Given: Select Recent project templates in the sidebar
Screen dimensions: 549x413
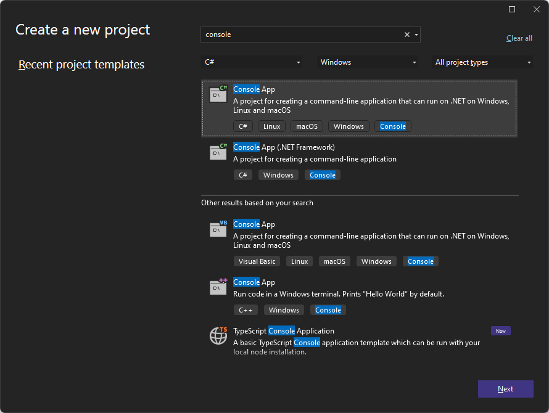Looking at the screenshot, I should 81,64.
